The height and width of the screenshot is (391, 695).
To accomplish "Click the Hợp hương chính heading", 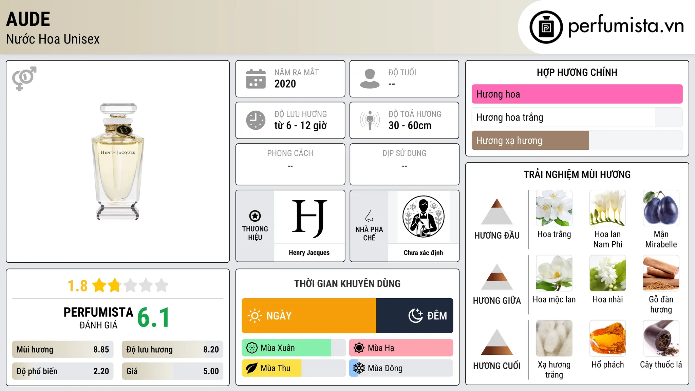I will click(x=577, y=72).
